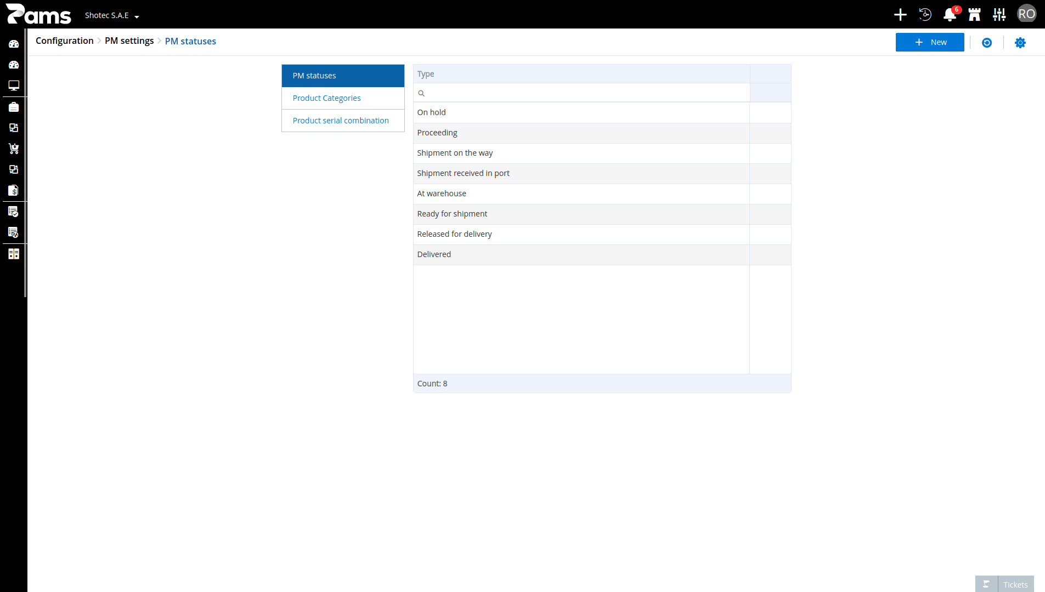
Task: Switch to Product Categories tab
Action: [x=343, y=98]
